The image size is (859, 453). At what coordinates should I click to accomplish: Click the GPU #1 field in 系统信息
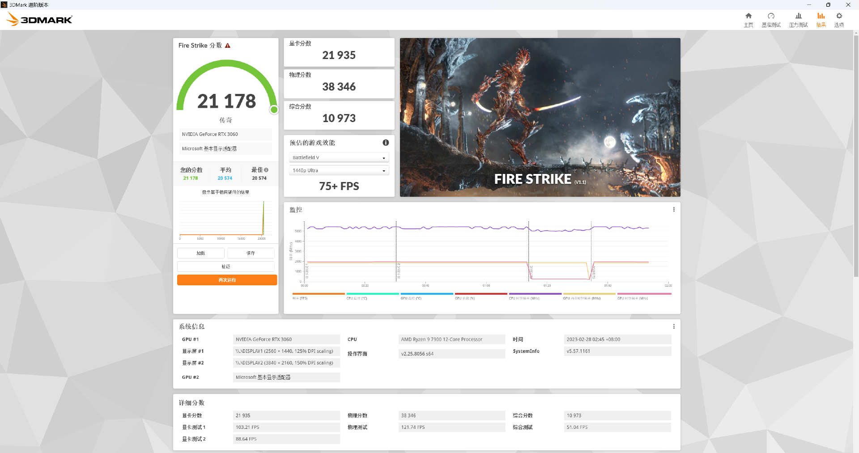tap(286, 339)
